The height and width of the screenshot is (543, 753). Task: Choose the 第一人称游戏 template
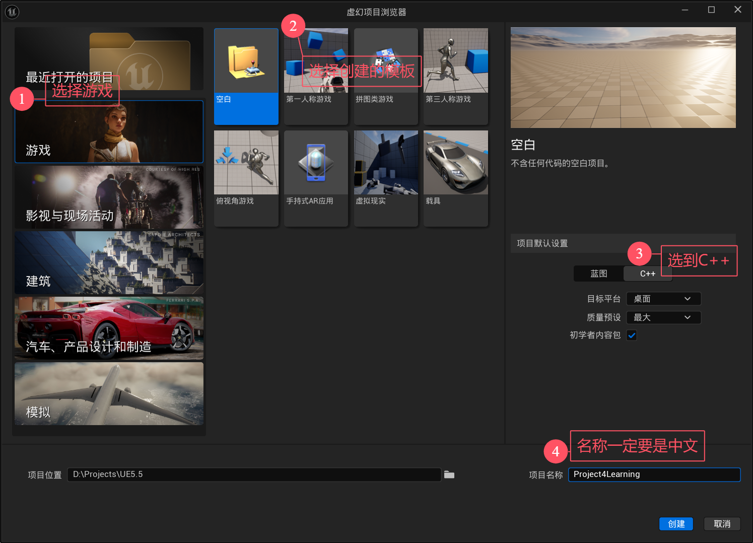pos(316,77)
